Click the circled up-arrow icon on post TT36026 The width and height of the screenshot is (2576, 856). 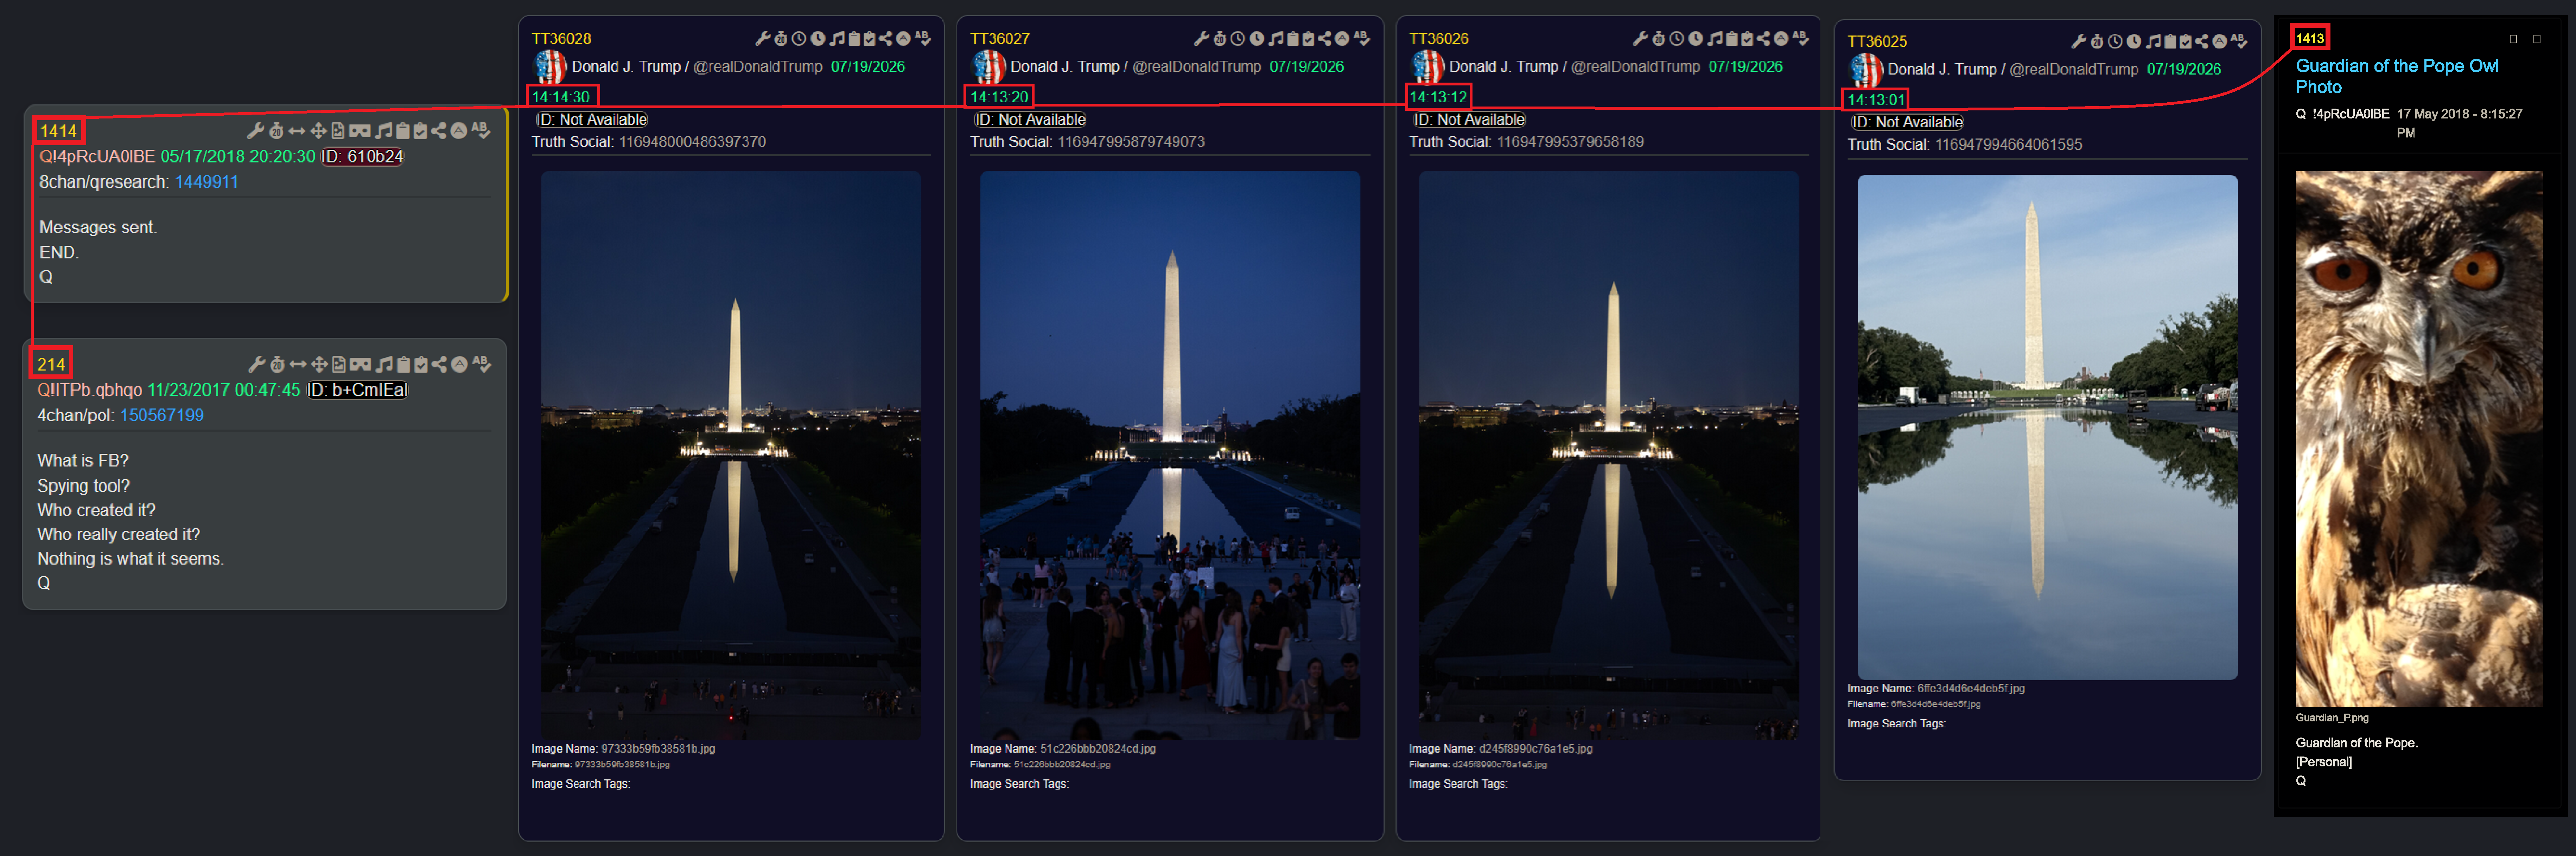(x=1781, y=39)
